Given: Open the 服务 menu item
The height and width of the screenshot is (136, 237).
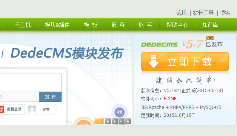Looking at the screenshot, I should pyautogui.click(x=118, y=25).
